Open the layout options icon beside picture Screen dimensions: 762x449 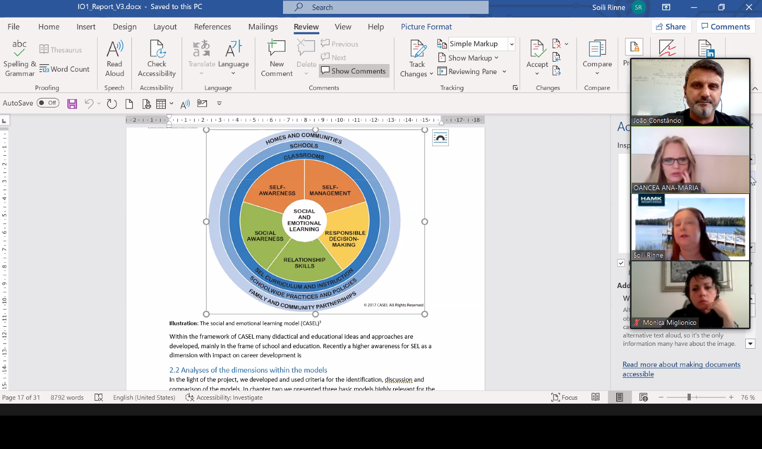coord(440,138)
